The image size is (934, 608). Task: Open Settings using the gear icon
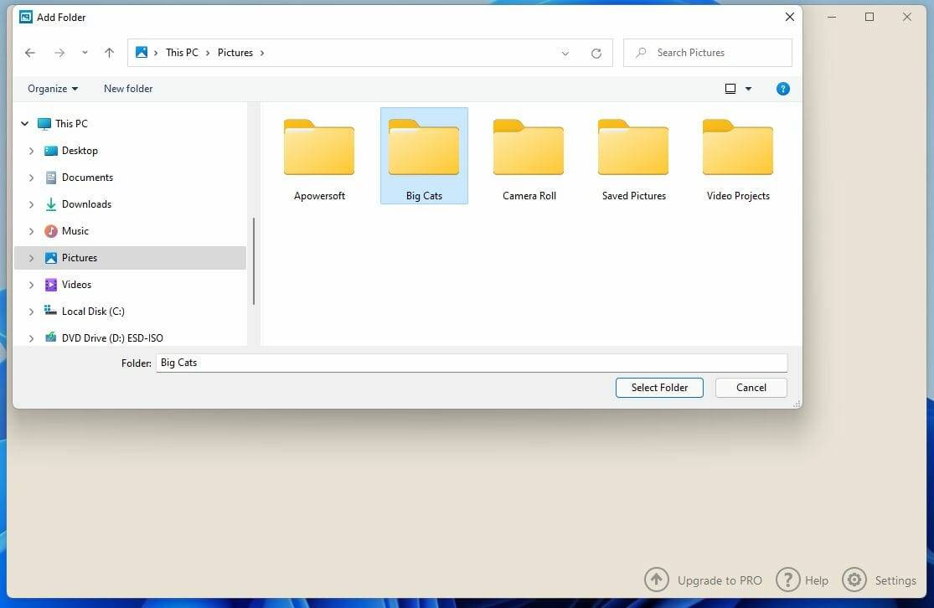tap(854, 579)
